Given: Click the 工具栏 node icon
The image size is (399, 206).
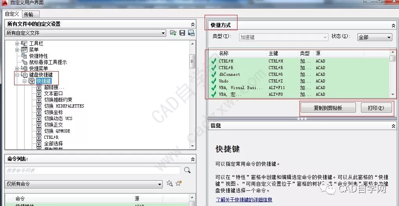Looking at the screenshot, I should [x=24, y=44].
